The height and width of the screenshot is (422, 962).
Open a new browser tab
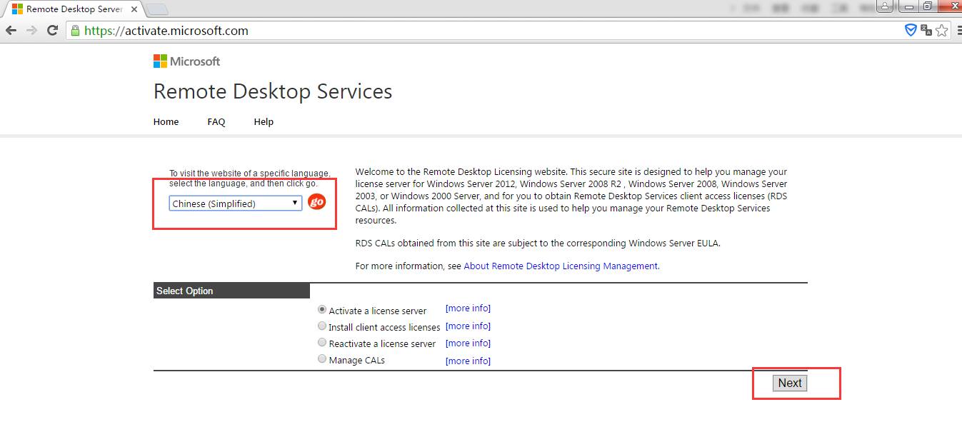(157, 9)
